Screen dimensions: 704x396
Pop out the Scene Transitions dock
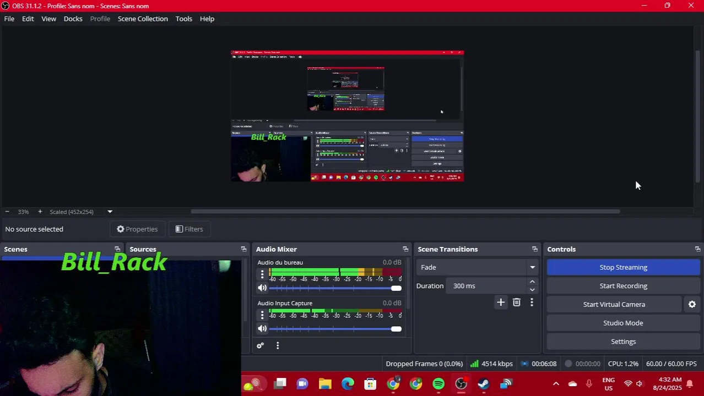(x=534, y=250)
